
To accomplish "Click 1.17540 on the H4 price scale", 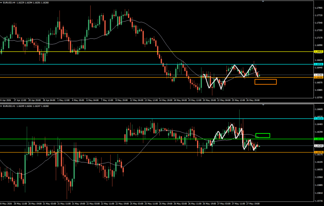I will coord(318,23).
